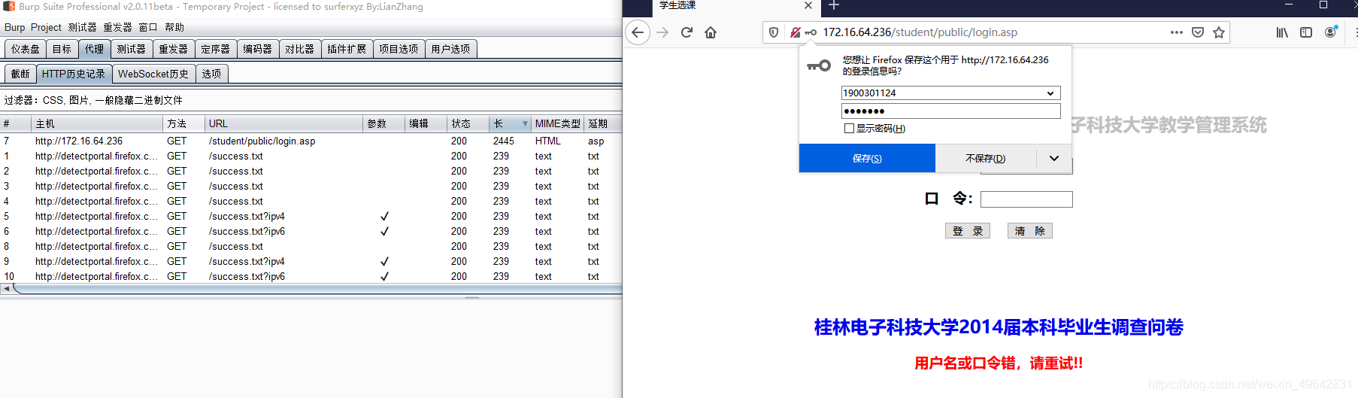Screen dimensions: 1358x398
Task: Open the 重发器 menu
Action: point(117,27)
